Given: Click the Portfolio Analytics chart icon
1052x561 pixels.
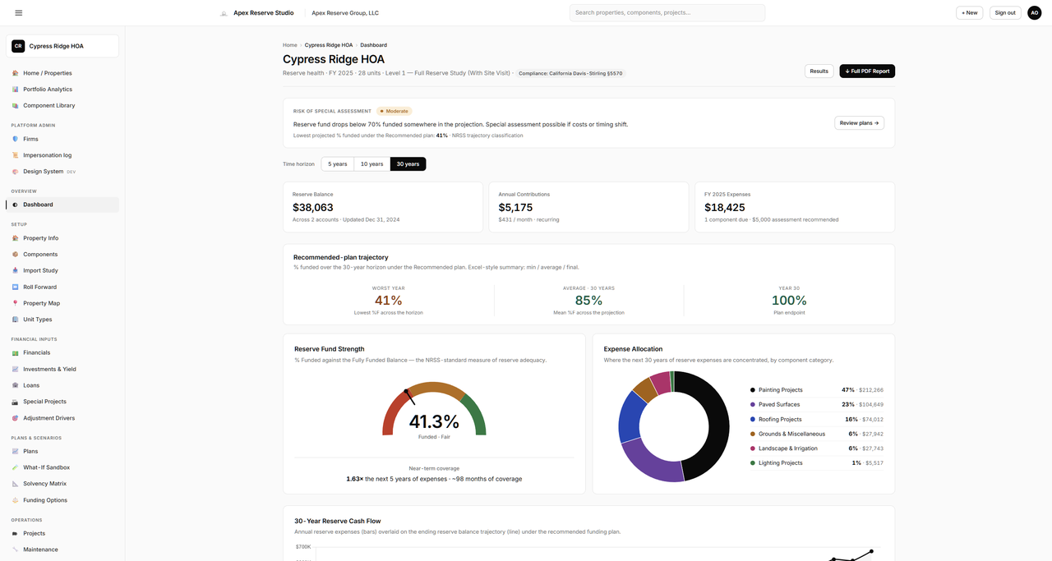Looking at the screenshot, I should (16, 90).
